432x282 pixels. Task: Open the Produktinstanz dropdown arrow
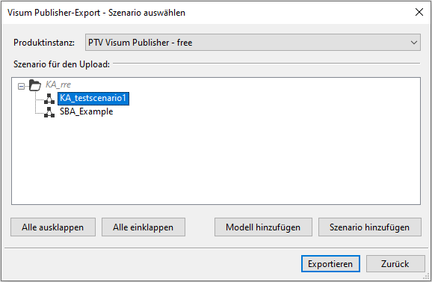[x=413, y=43]
